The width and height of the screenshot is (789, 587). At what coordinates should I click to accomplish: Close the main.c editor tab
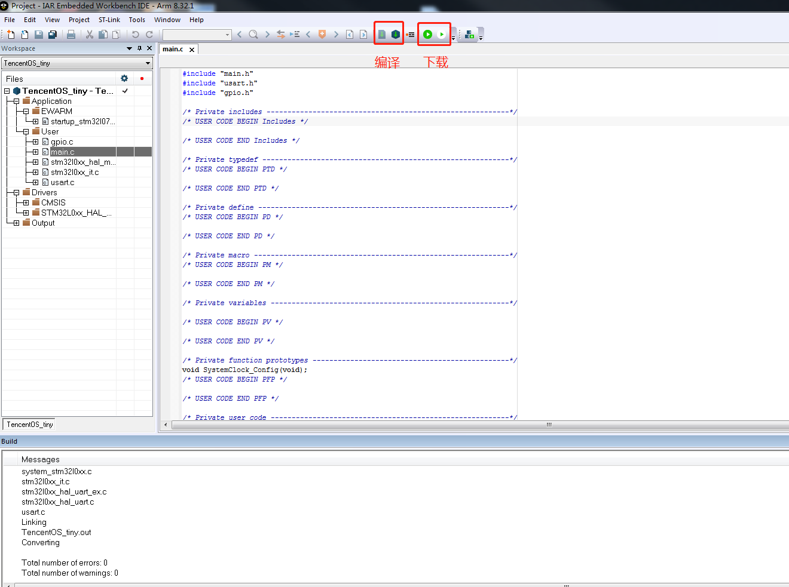click(192, 50)
